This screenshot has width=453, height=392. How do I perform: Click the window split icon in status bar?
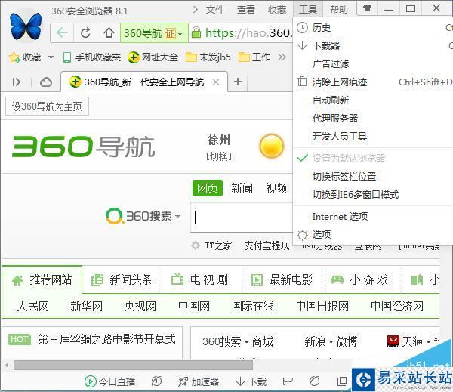[x=342, y=381]
